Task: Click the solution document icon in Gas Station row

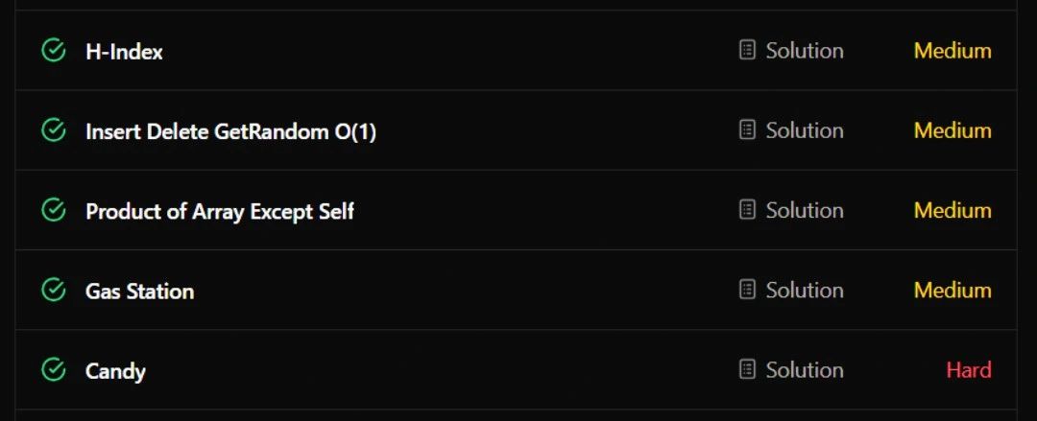Action: pyautogui.click(x=747, y=290)
